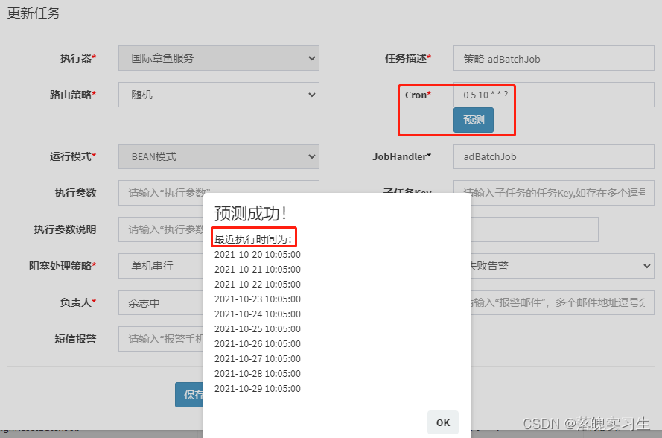
Task: Select the 2021-10-23 10:05:00 entry
Action: (x=258, y=299)
